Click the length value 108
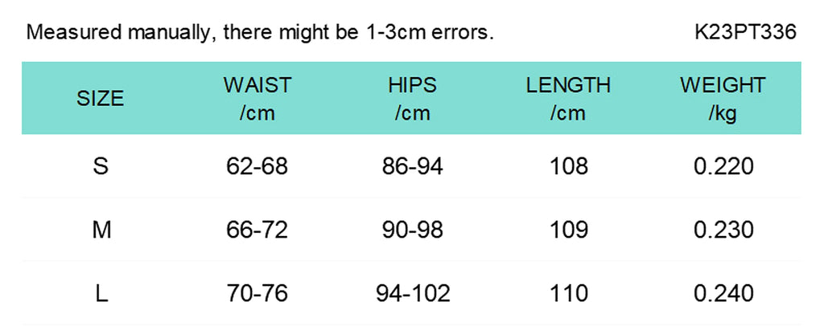The width and height of the screenshot is (824, 326). [569, 167]
